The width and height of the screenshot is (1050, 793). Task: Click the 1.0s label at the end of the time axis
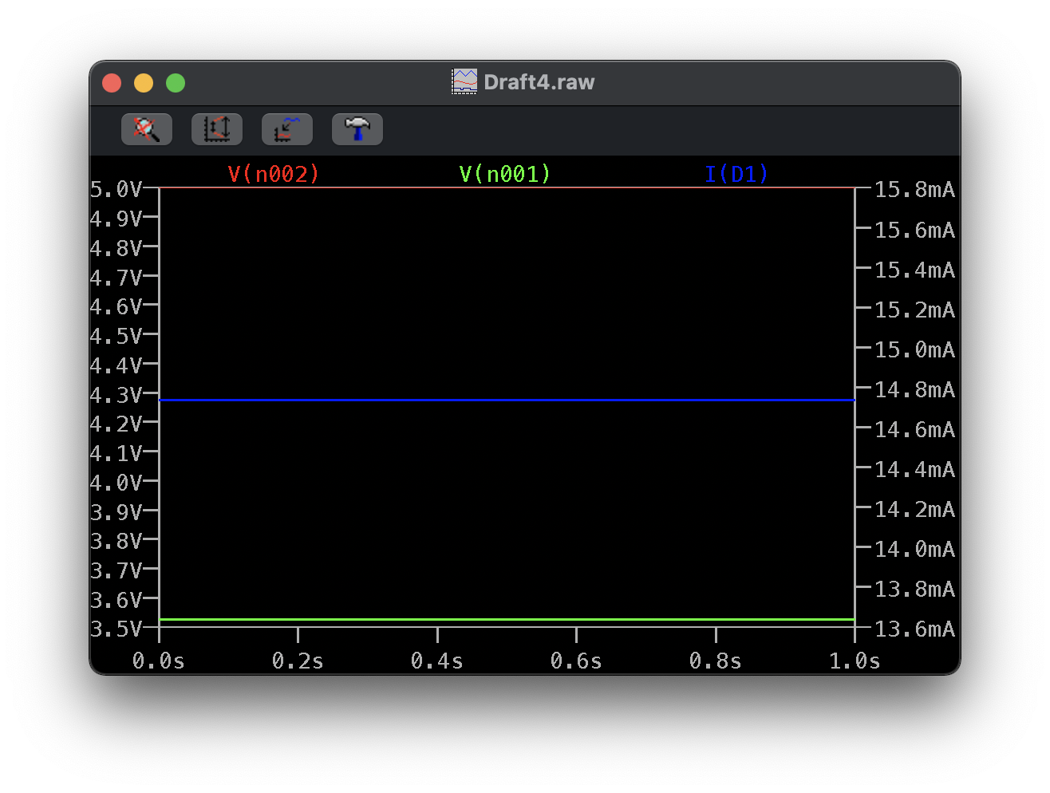click(x=855, y=661)
